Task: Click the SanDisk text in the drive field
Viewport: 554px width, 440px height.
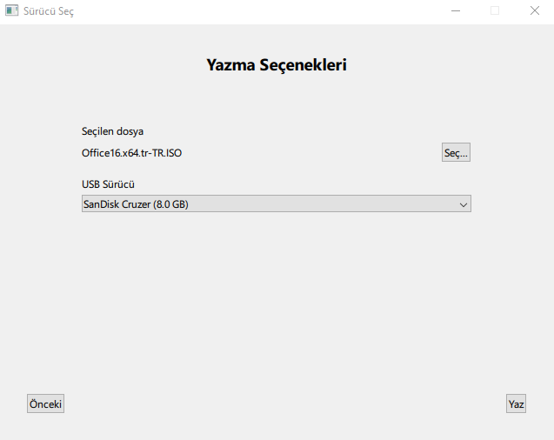Action: click(x=100, y=205)
